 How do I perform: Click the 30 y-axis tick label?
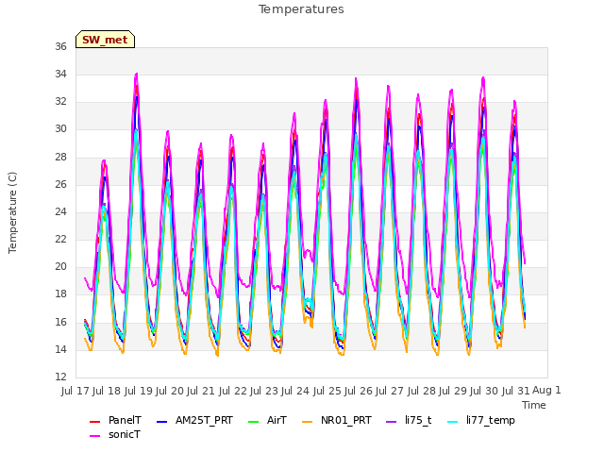click(60, 129)
